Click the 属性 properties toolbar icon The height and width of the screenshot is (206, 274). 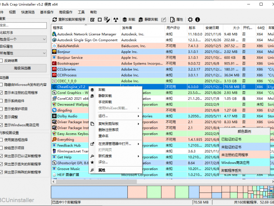tap(172, 20)
